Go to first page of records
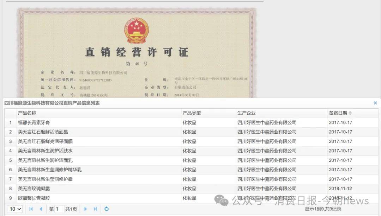381x216 pixels. (x=31, y=209)
